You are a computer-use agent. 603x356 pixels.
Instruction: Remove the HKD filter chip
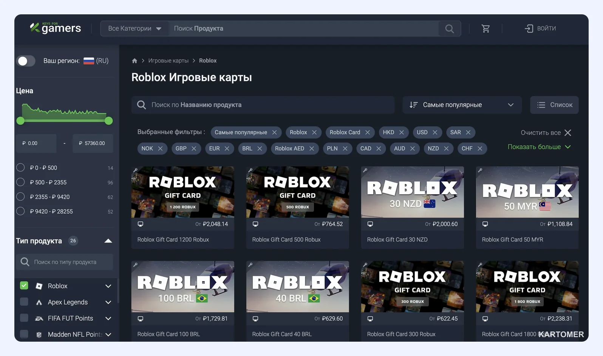point(402,132)
